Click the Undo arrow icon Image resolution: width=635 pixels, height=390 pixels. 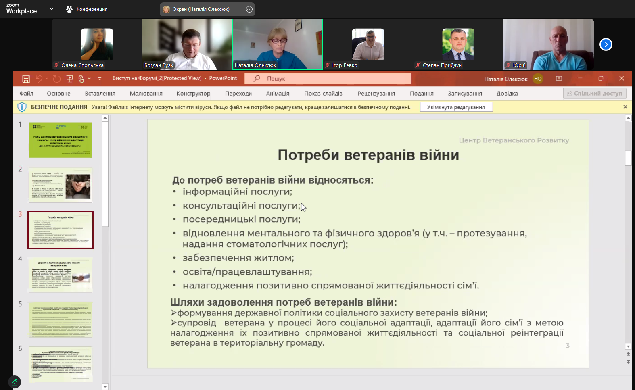(39, 79)
